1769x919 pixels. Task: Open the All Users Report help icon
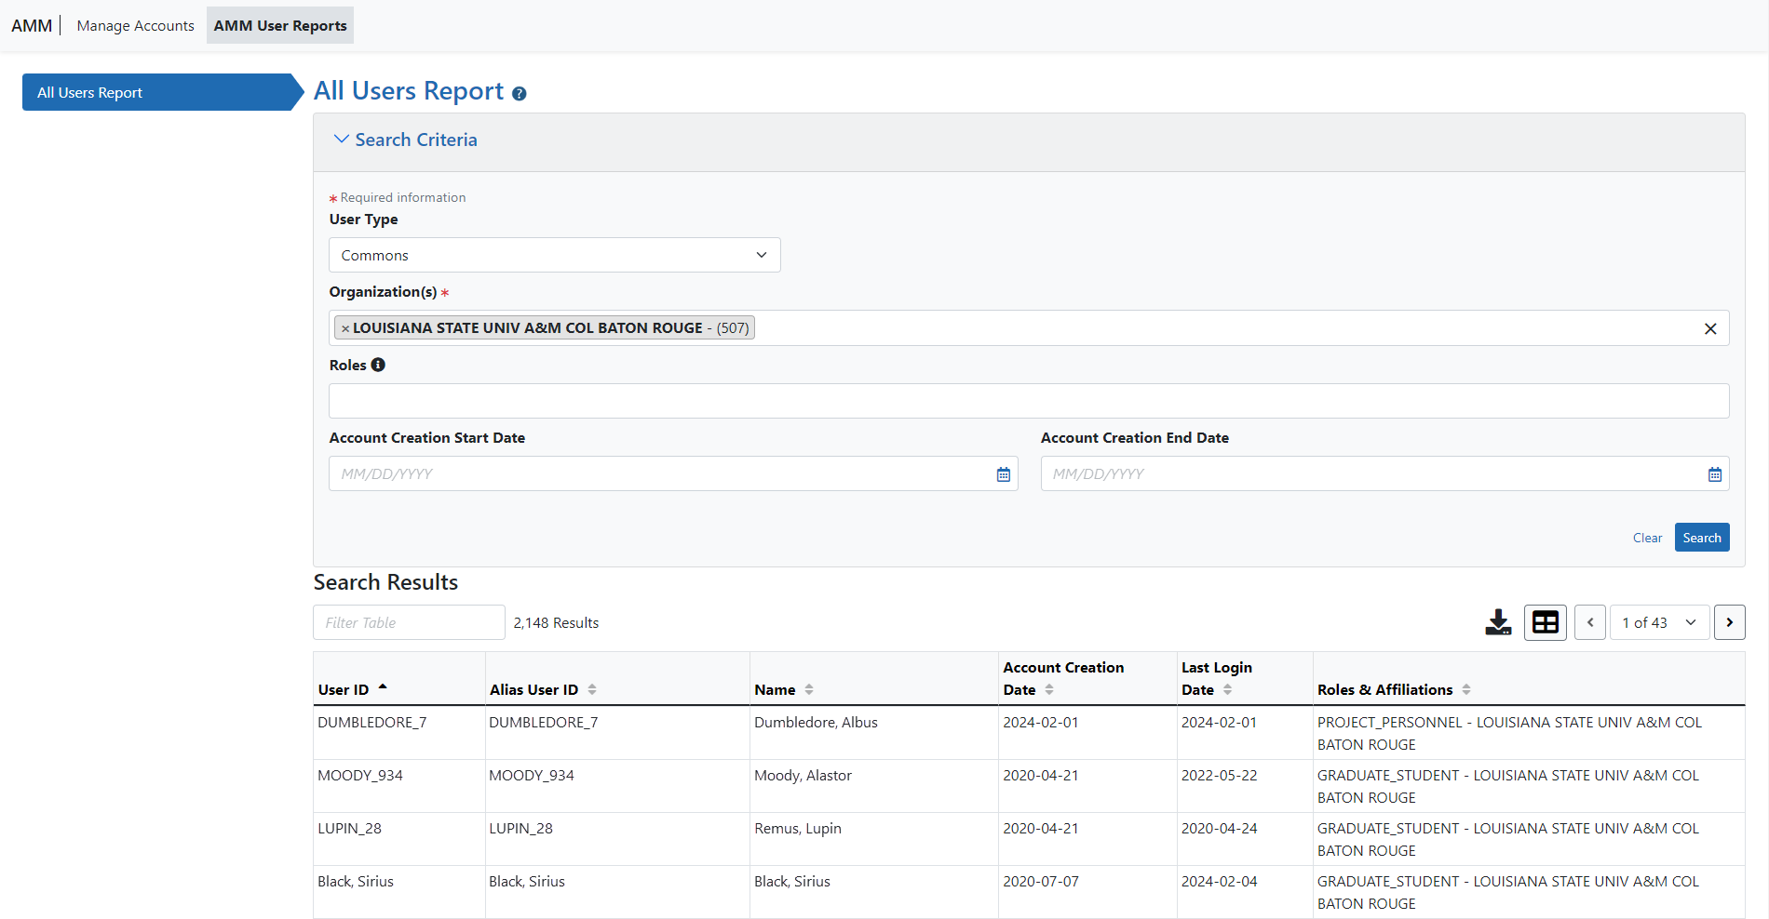[x=520, y=94]
